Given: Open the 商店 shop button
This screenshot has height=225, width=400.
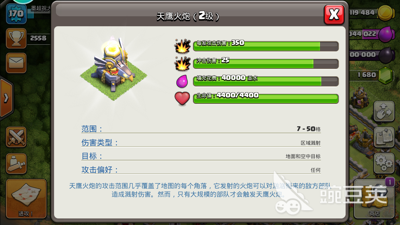Looking at the screenshot, I should (x=374, y=199).
